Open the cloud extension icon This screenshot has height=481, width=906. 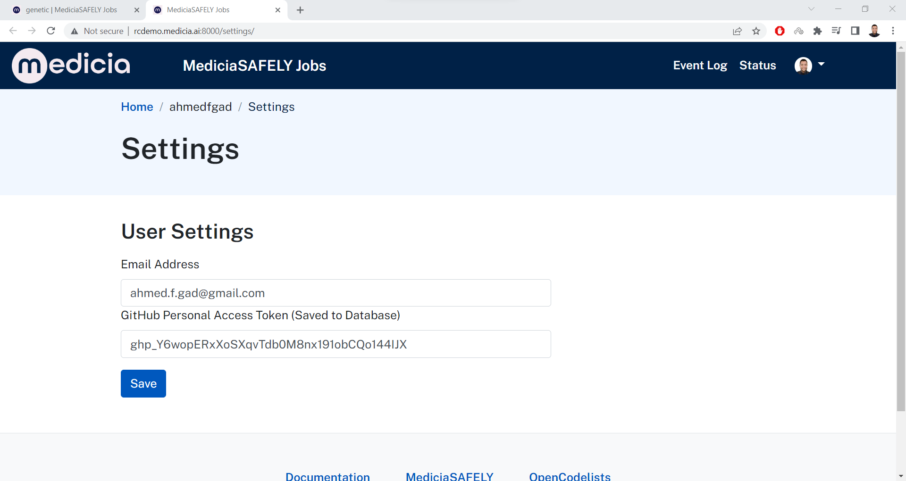pos(798,31)
